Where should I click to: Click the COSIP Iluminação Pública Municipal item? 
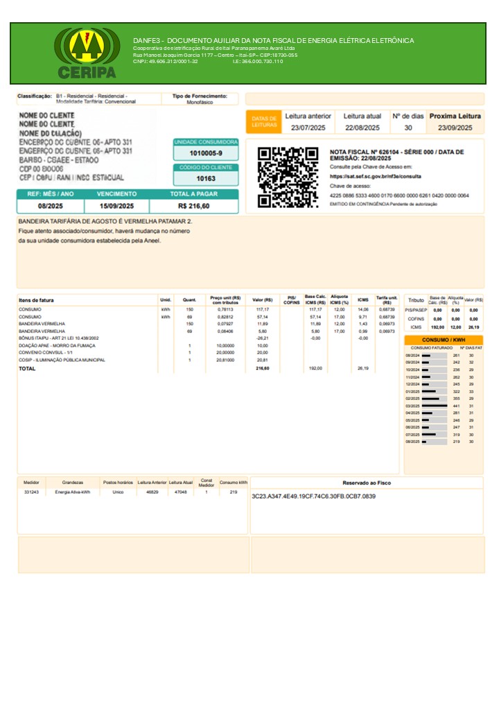tap(62, 360)
